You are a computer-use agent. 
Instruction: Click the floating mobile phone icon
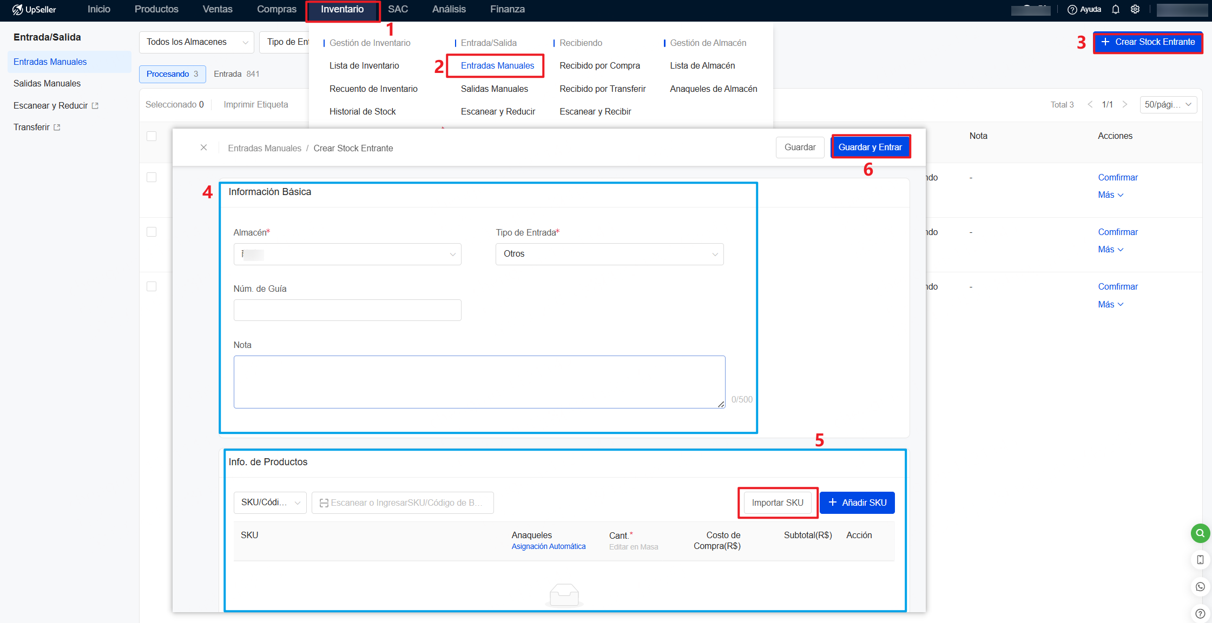point(1200,560)
